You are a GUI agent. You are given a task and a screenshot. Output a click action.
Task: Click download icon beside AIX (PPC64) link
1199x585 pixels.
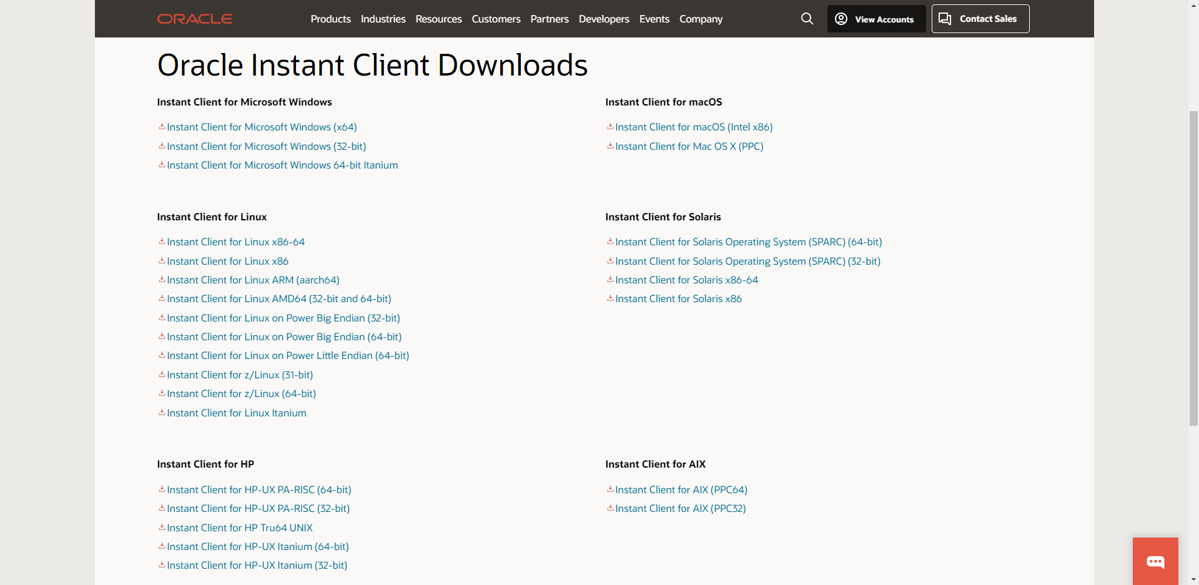pos(610,489)
